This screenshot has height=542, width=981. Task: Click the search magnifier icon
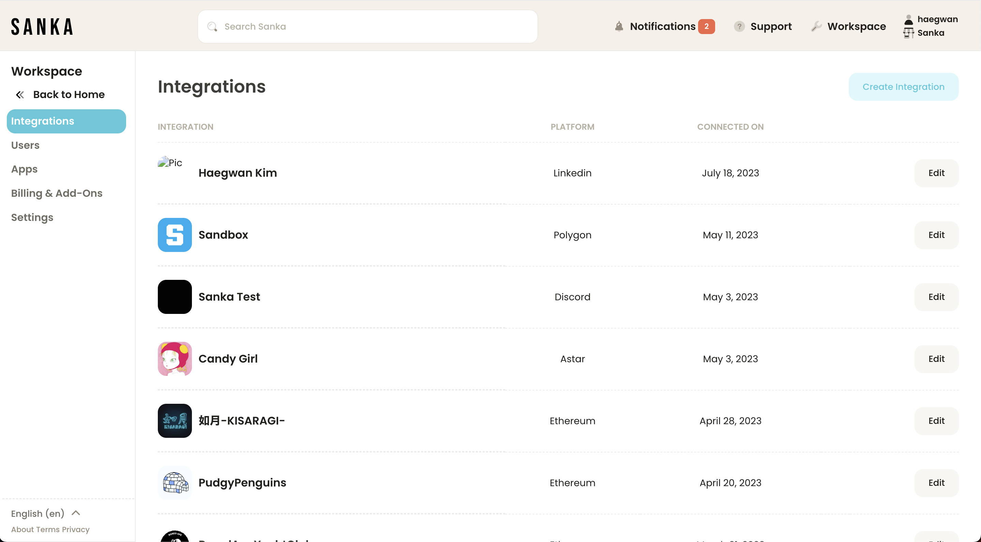[x=212, y=26]
